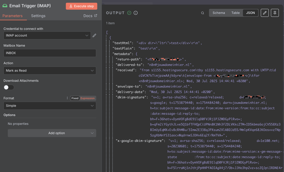Select the JSON output view
The image size is (284, 172).
[x=250, y=13]
